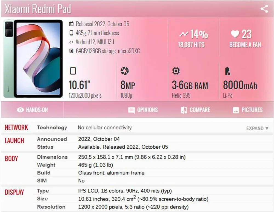This screenshot has width=274, height=212.
Task: Click the 78,087 HITS counter
Action: point(191,45)
